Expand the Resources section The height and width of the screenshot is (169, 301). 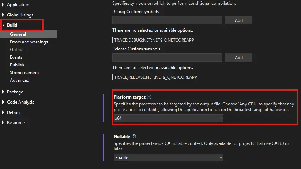(x=3, y=123)
